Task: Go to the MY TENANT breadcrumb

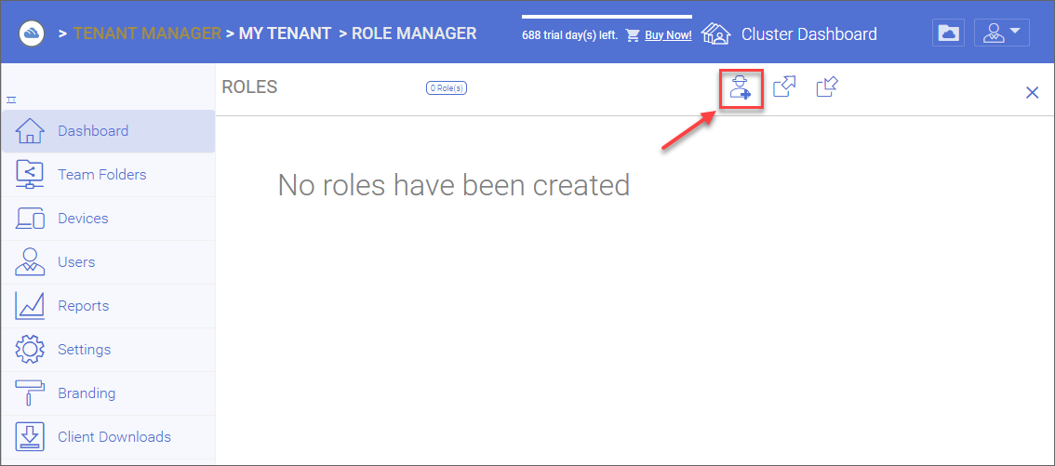Action: coord(285,33)
